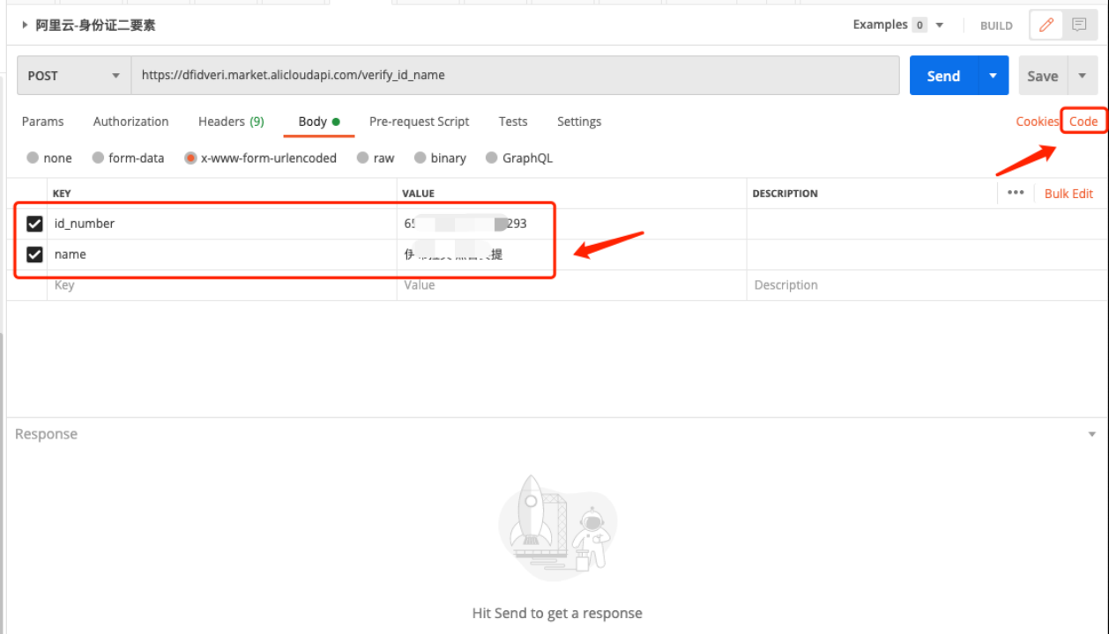Expand the 阿里云-身份证二要素 request title
1109x634 pixels.
[x=25, y=26]
